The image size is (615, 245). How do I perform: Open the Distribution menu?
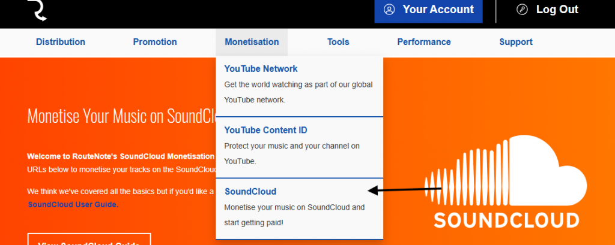pyautogui.click(x=61, y=42)
